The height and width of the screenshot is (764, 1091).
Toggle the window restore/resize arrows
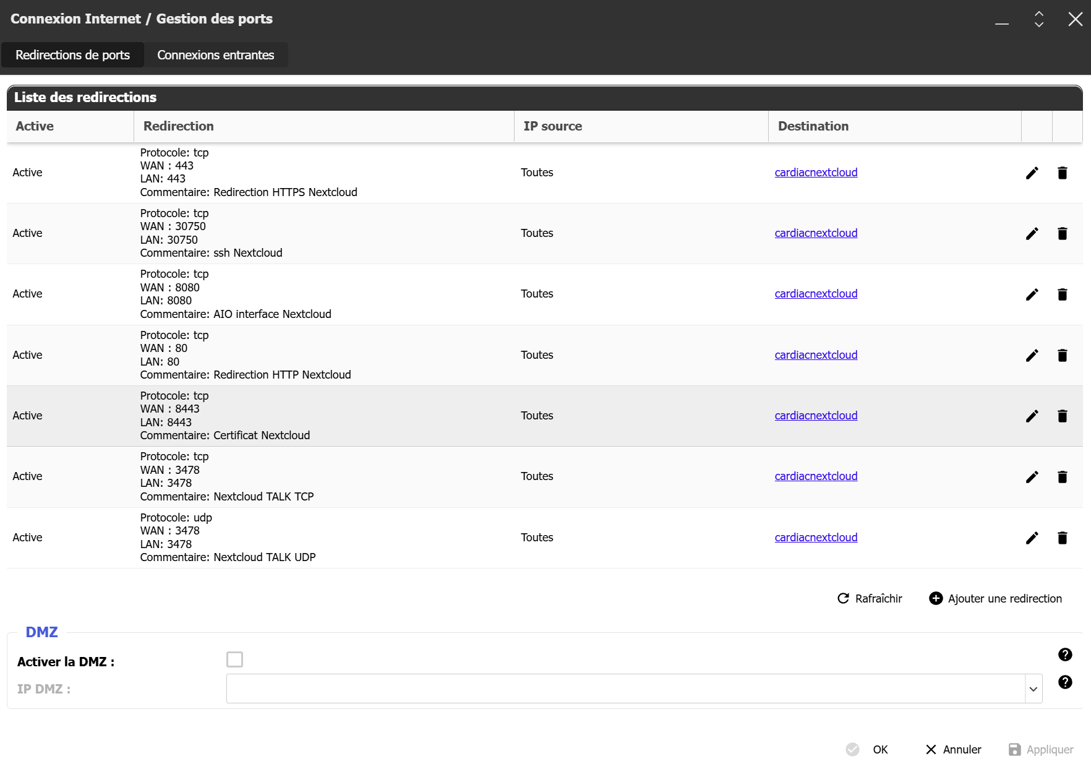click(1039, 19)
